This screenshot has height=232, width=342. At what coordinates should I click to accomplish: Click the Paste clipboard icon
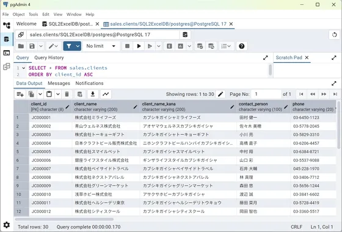pos(49,94)
